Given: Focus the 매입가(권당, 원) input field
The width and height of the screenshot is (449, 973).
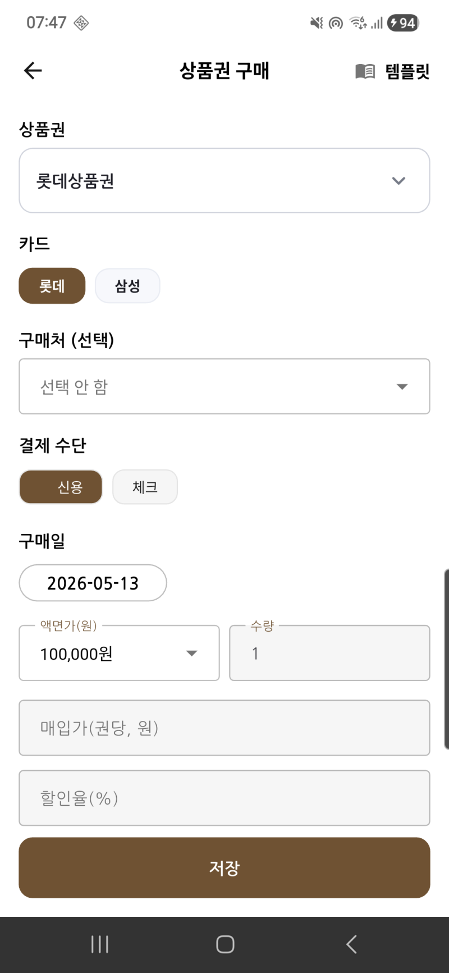Looking at the screenshot, I should [x=224, y=728].
